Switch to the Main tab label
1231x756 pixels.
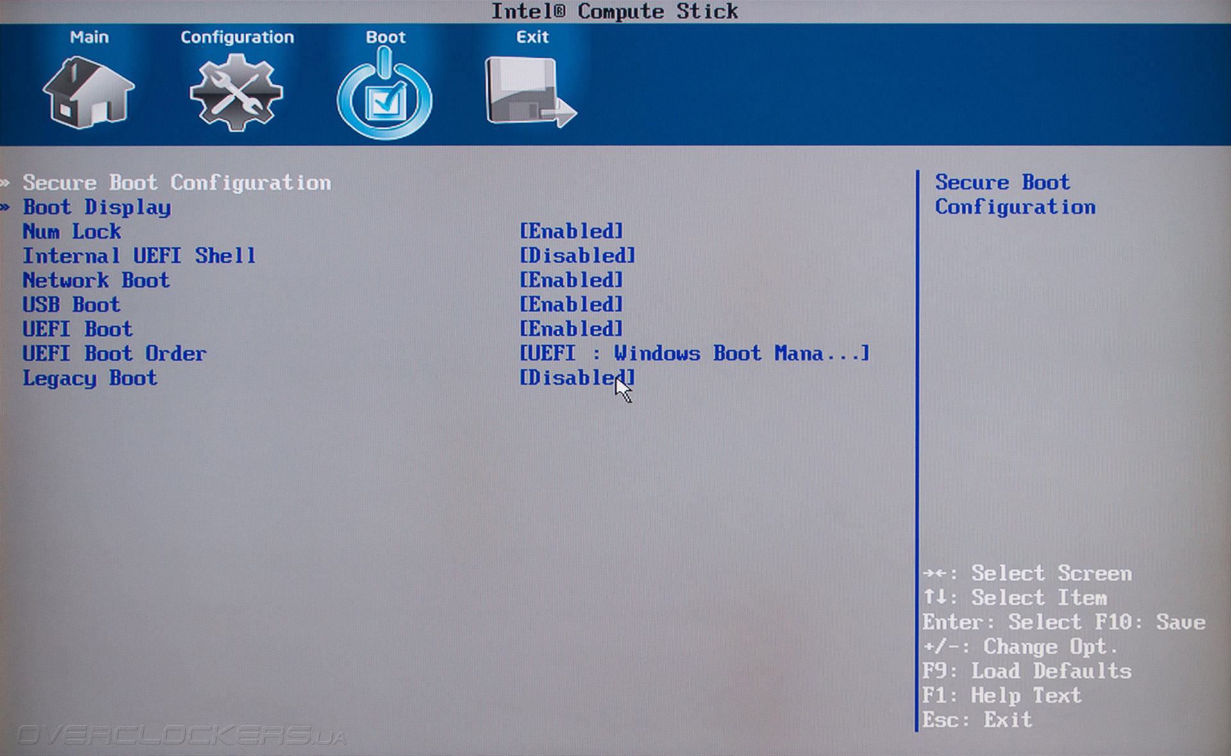[89, 37]
